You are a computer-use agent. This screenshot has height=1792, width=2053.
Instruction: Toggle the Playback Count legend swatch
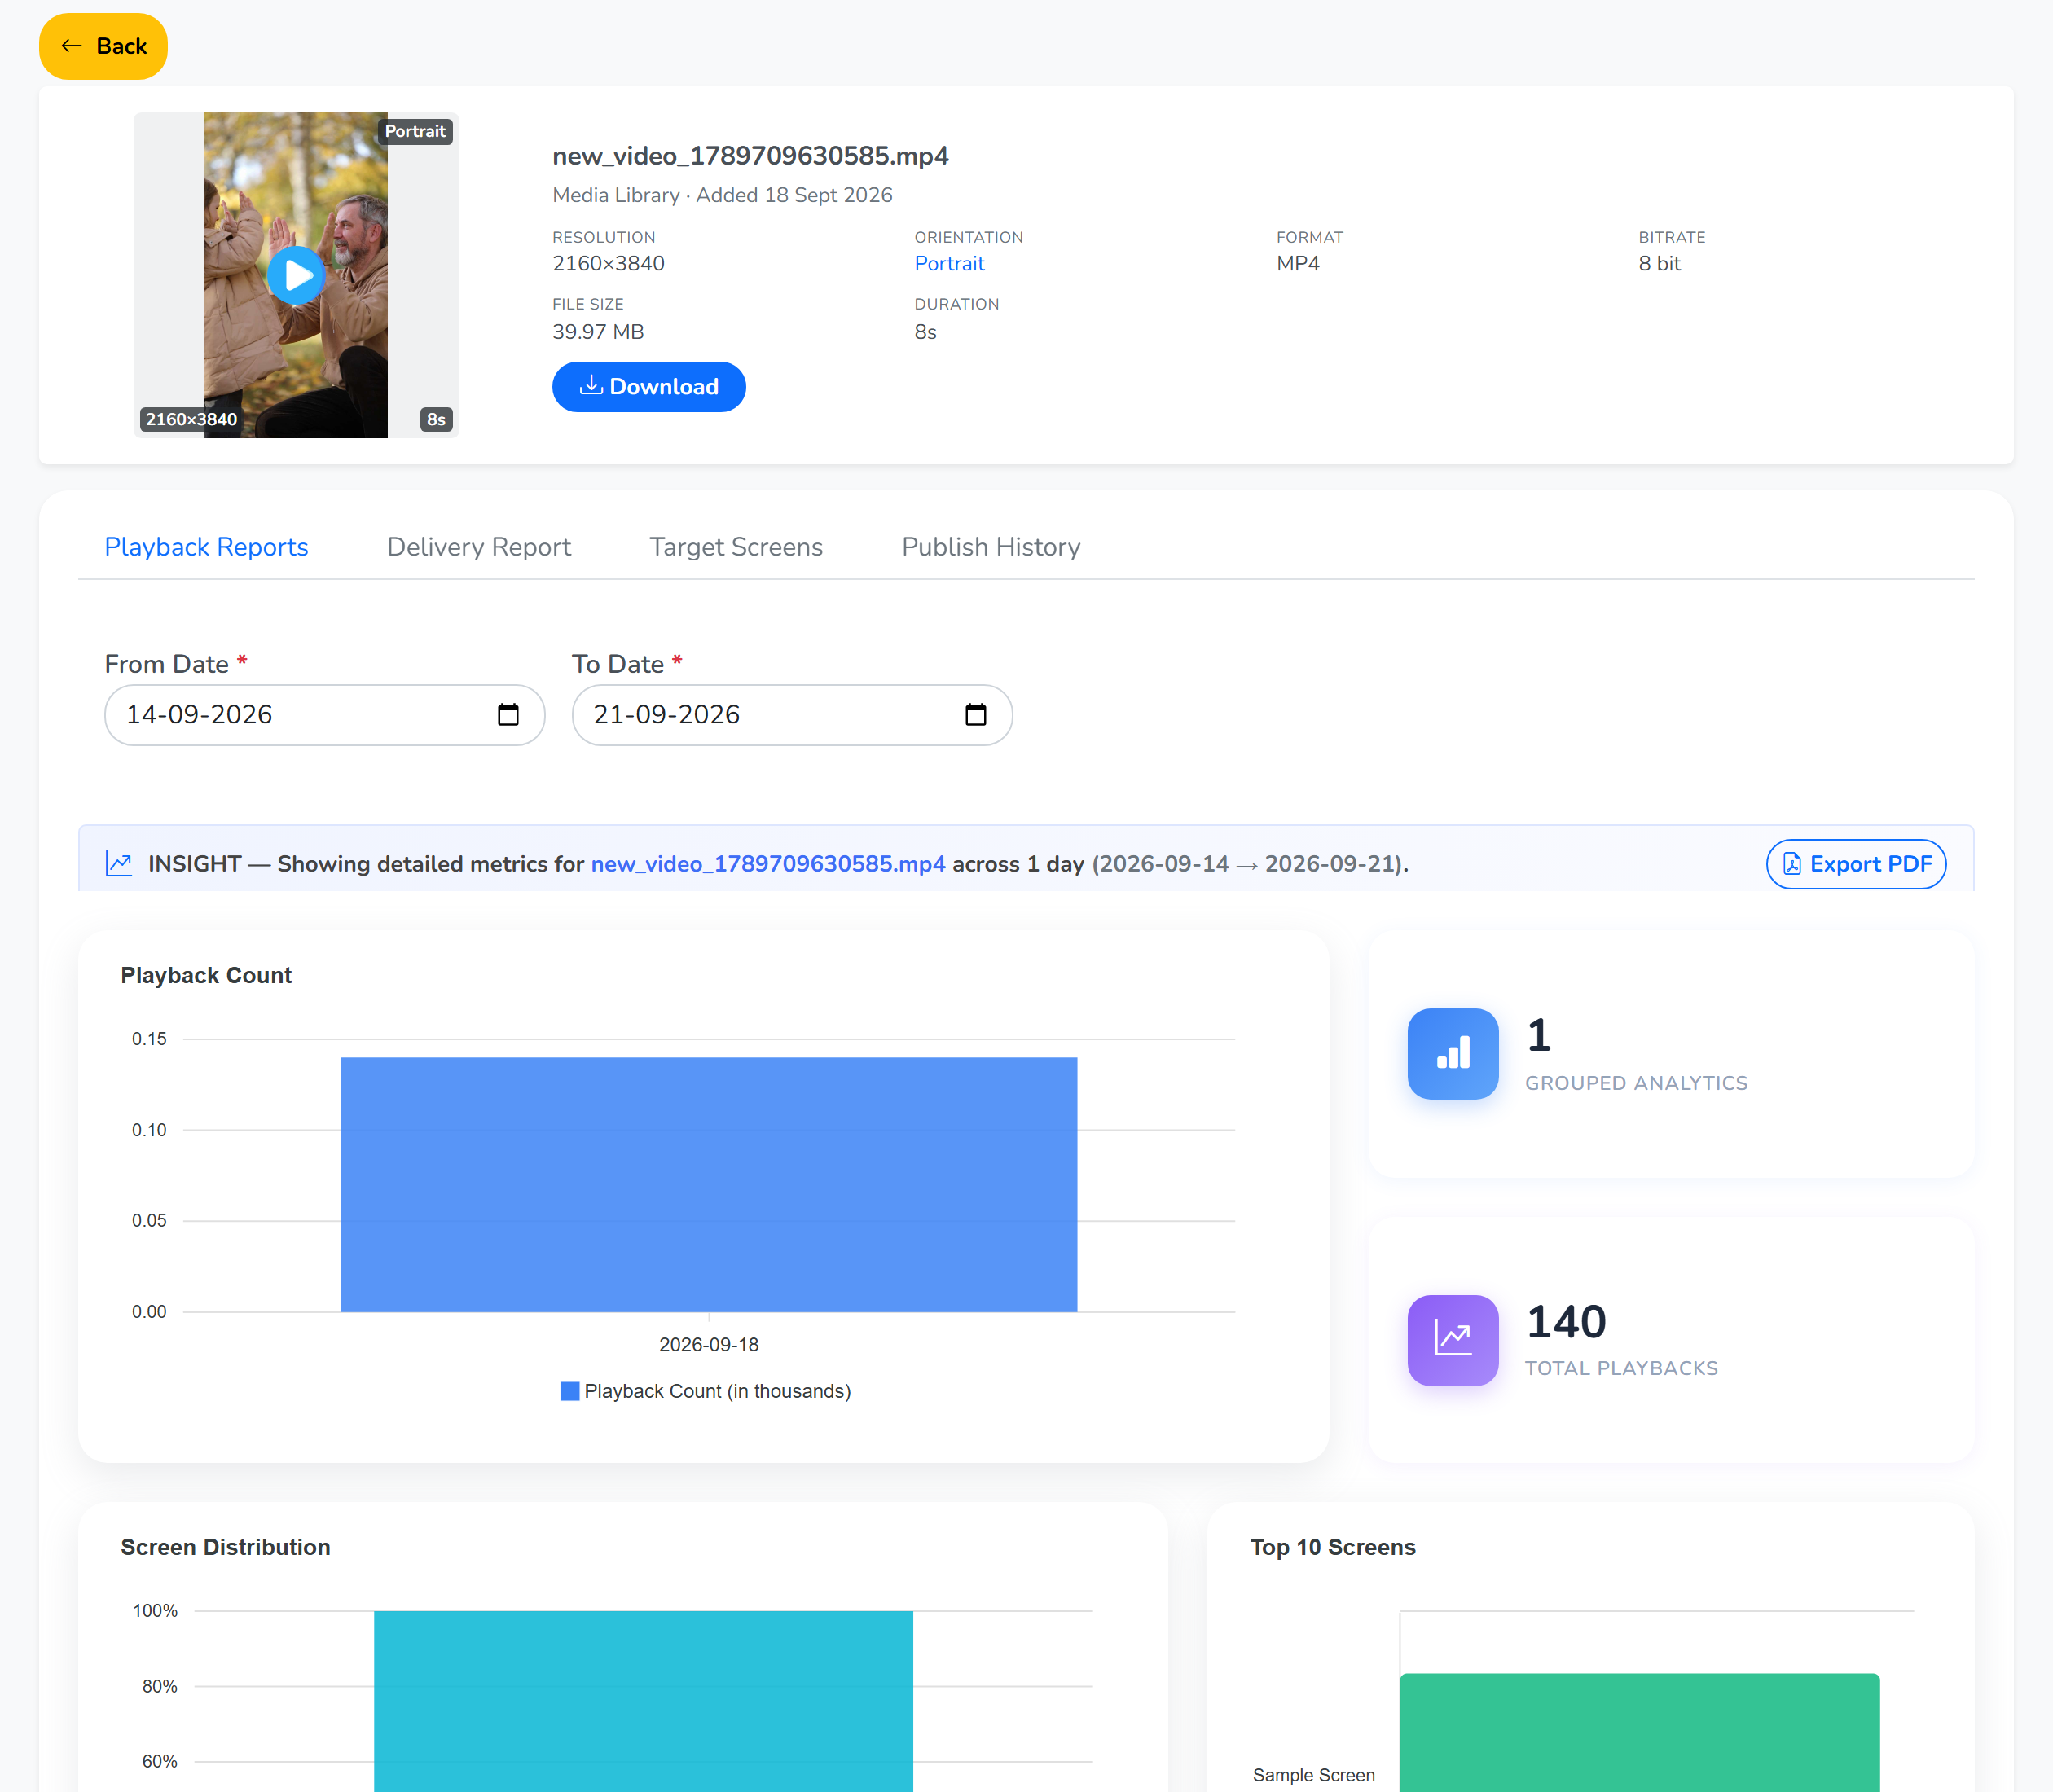coord(570,1391)
